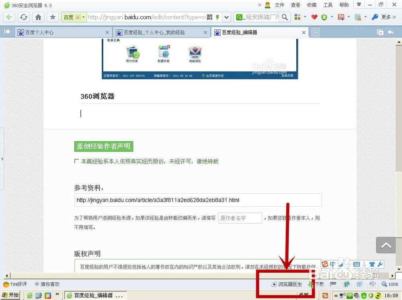Image resolution: width=402 pixels, height=300 pixels.
Task: Click the red heart toolbar icon
Action: [x=314, y=17]
